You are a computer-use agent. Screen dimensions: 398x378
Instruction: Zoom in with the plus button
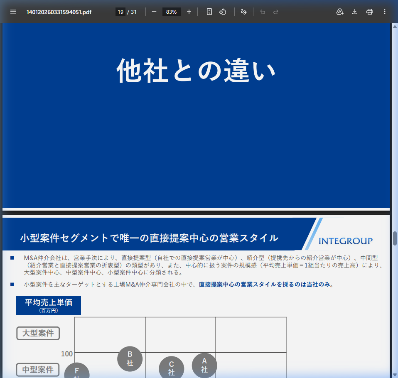tap(189, 12)
